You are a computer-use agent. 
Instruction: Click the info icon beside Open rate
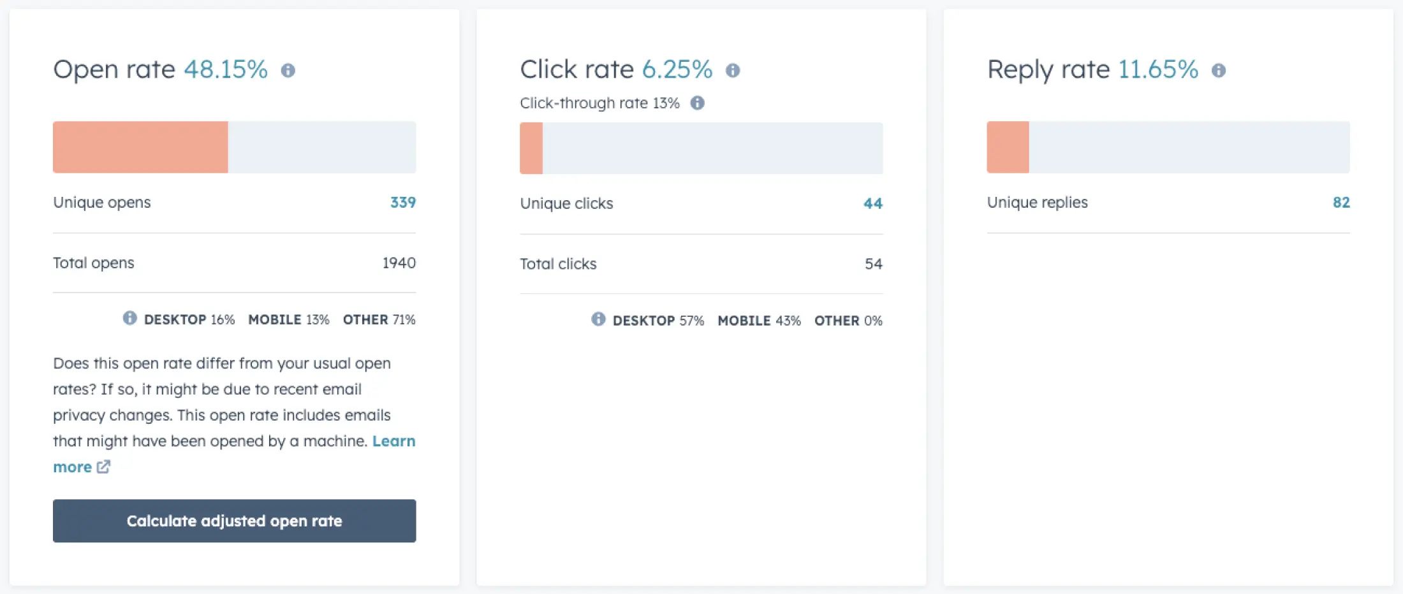tap(288, 70)
